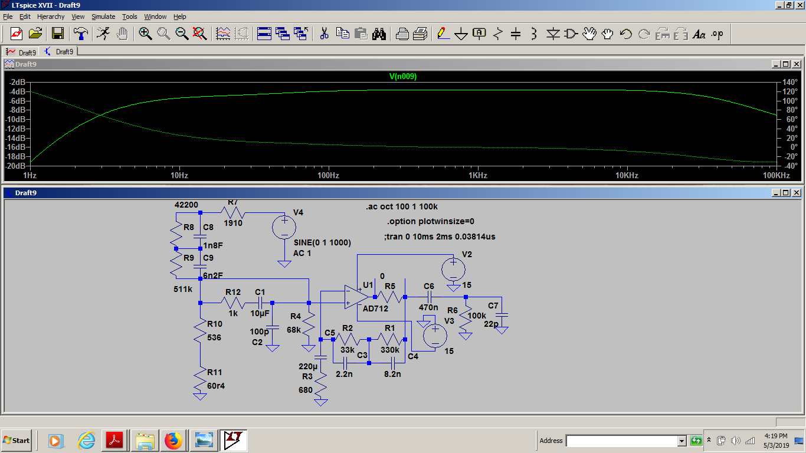Launch Internet Explorer from taskbar
806x453 pixels.
[86, 440]
